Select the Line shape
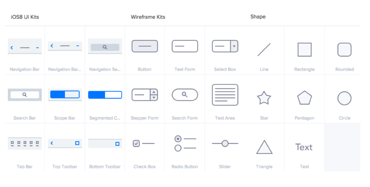This screenshot has width=370, height=187. [264, 50]
